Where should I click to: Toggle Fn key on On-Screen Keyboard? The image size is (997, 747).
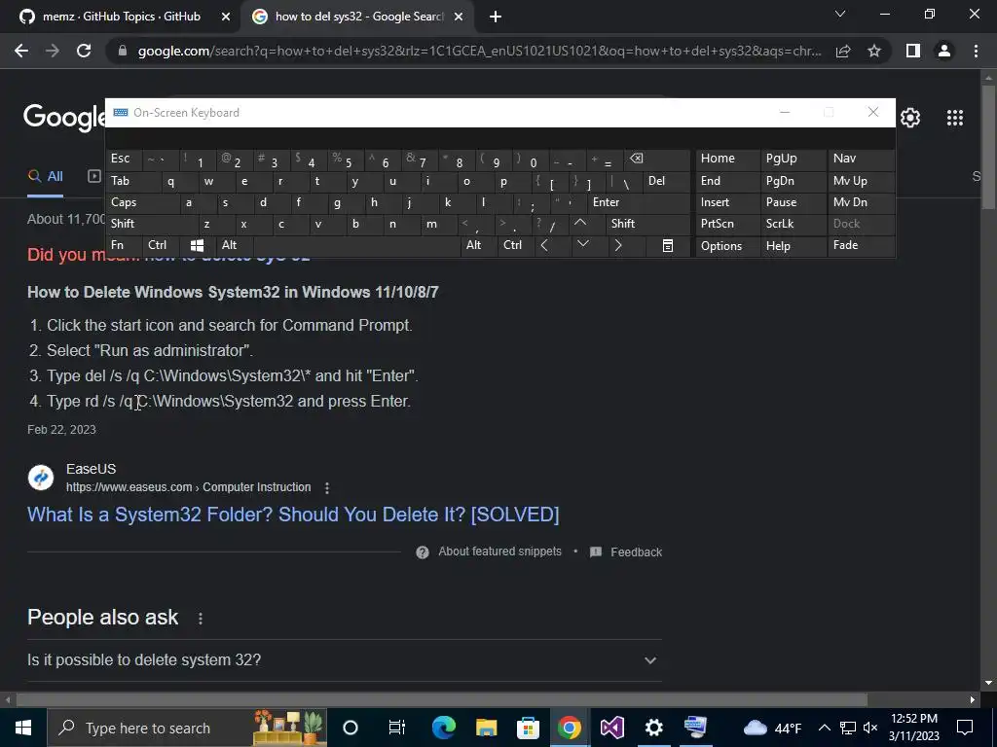coord(124,245)
